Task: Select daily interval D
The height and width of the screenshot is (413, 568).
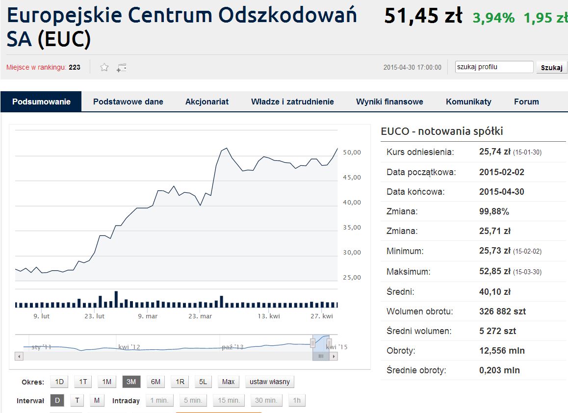Action: pyautogui.click(x=57, y=400)
